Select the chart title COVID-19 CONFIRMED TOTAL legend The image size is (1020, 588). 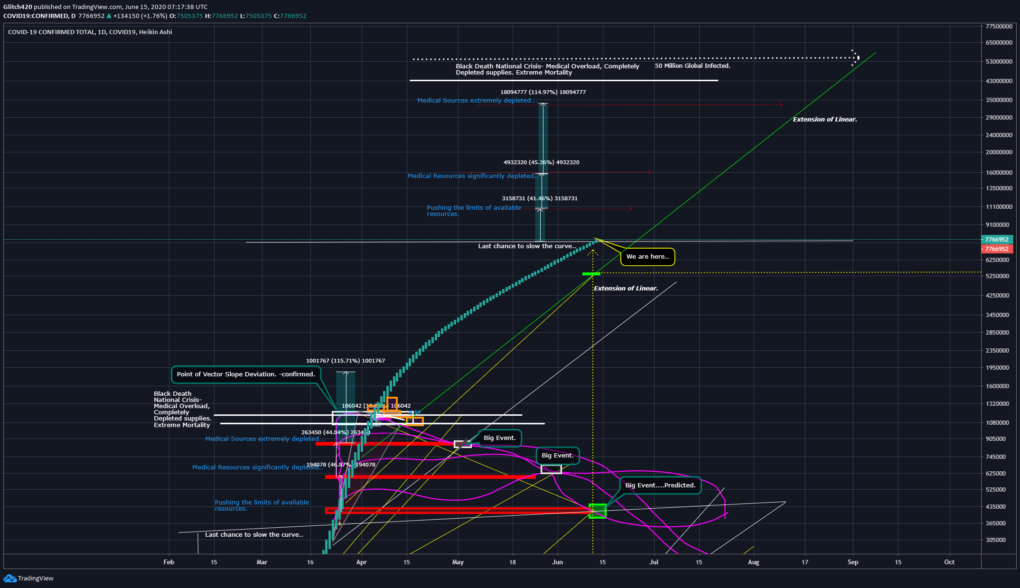[x=90, y=32]
